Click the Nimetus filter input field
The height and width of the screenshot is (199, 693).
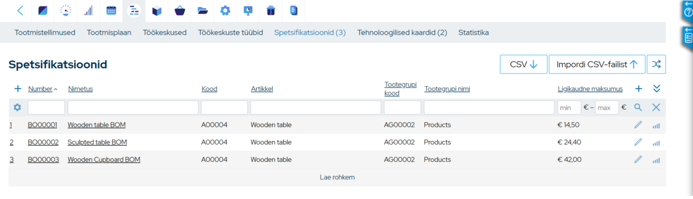133,108
